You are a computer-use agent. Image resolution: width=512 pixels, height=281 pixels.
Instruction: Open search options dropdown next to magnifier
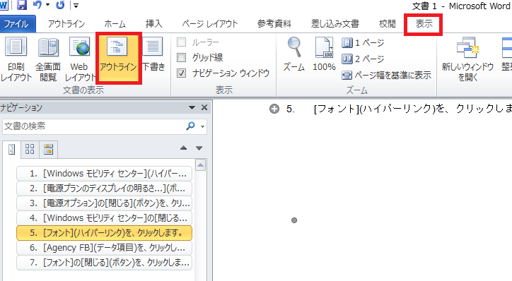point(203,126)
